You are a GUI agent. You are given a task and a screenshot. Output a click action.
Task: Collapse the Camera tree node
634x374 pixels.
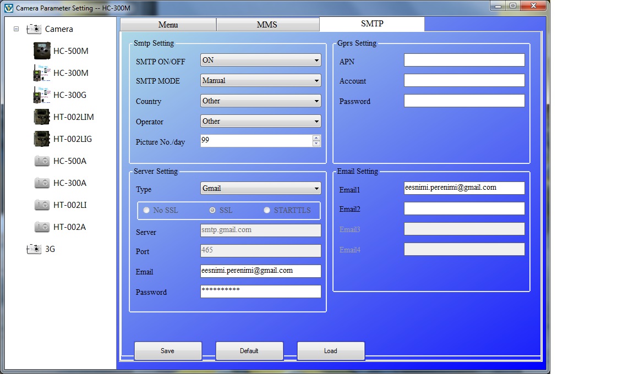[17, 29]
